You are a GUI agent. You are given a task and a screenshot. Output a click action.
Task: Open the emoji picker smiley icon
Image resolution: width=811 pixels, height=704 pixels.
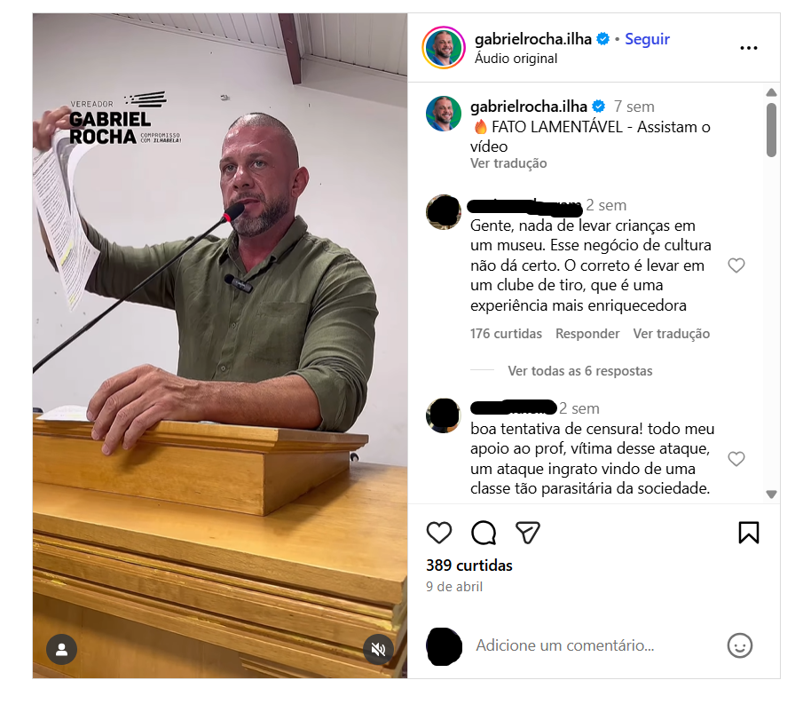pos(740,645)
